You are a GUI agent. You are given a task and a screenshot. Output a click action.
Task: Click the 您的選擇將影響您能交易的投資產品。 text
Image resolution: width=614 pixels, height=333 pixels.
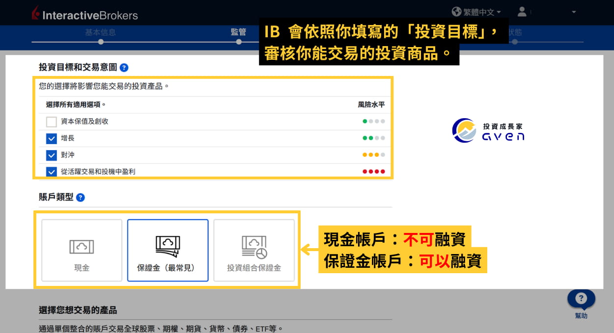[x=104, y=86]
